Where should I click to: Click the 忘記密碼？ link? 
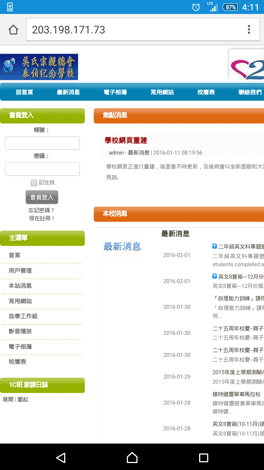click(42, 210)
